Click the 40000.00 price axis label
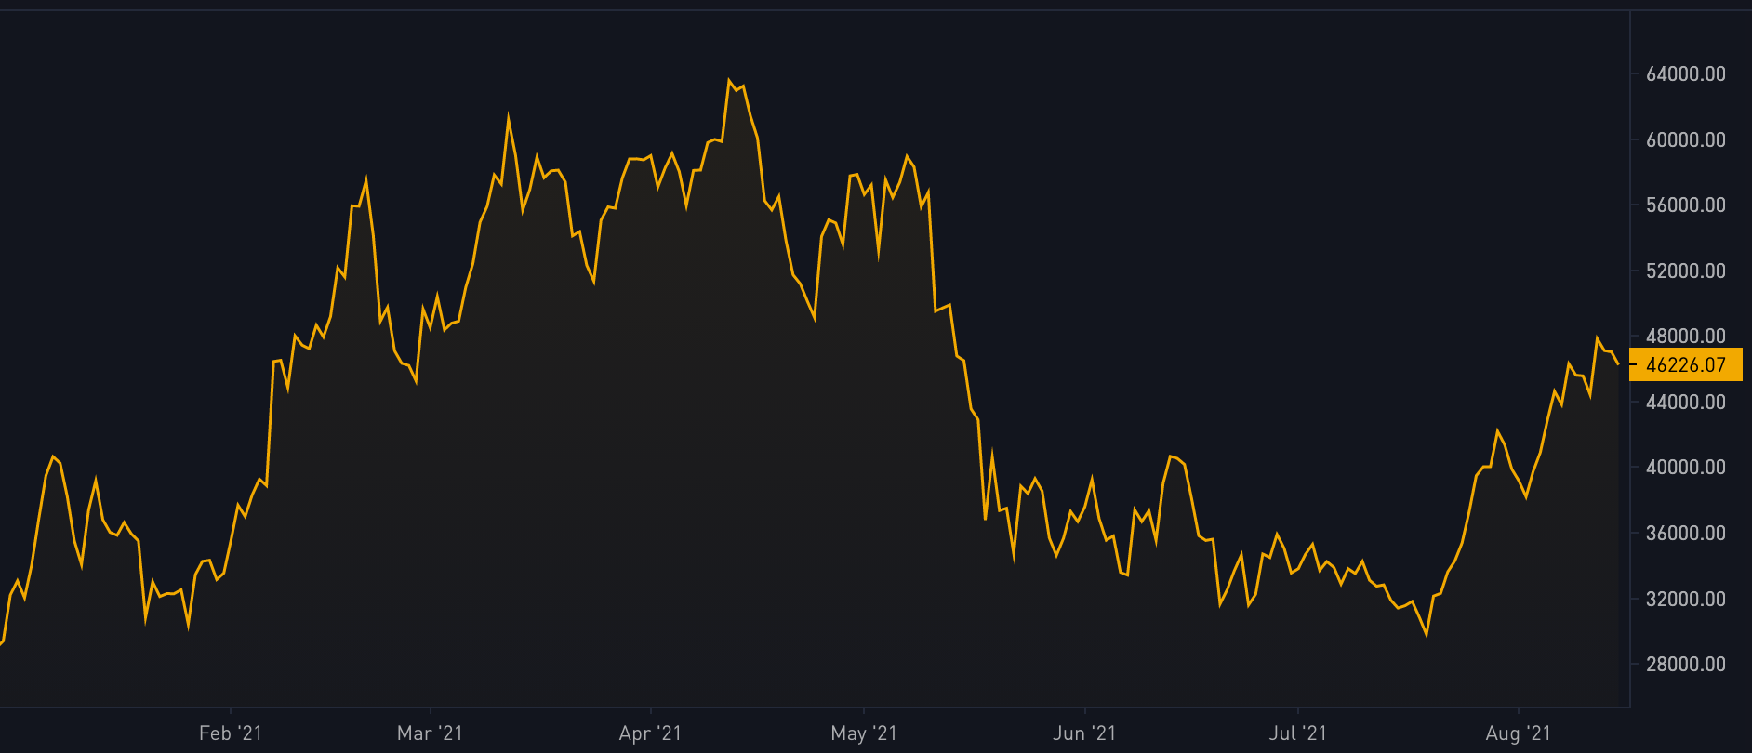Viewport: 1752px width, 753px height. (1685, 468)
